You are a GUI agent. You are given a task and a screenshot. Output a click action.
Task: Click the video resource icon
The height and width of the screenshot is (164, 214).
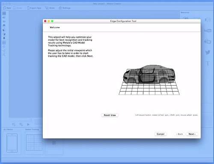tap(208, 30)
